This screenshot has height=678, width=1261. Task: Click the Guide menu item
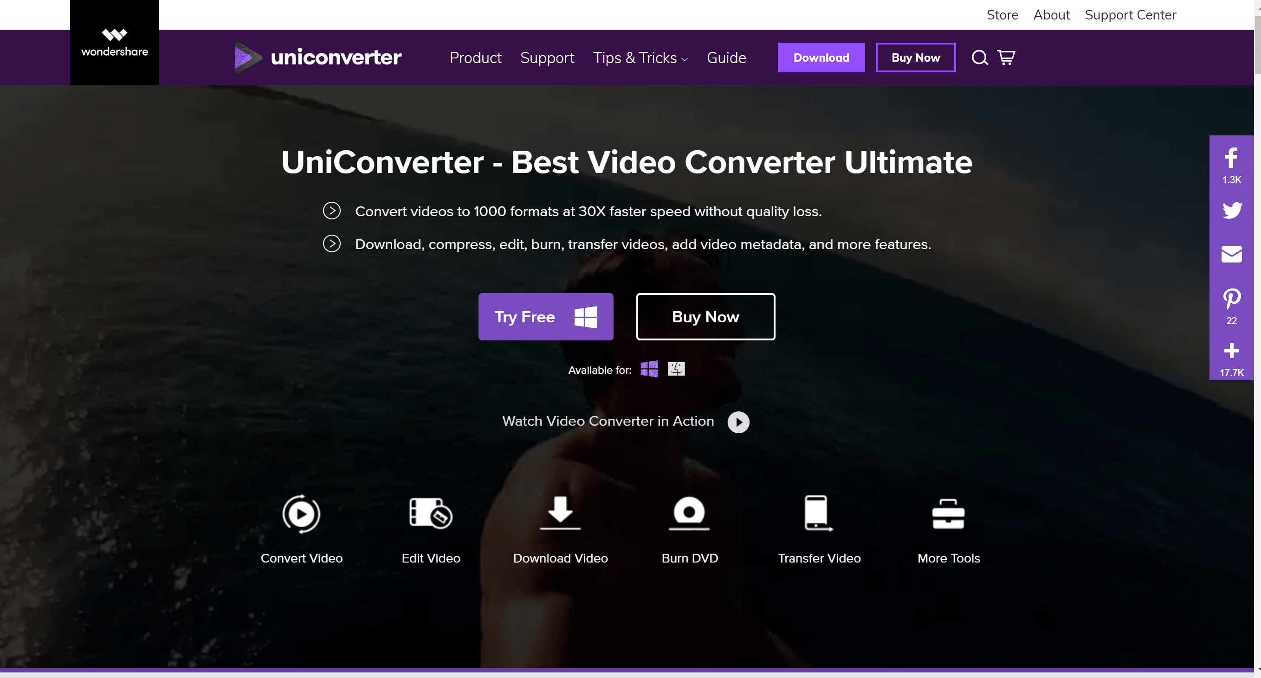[x=726, y=57]
